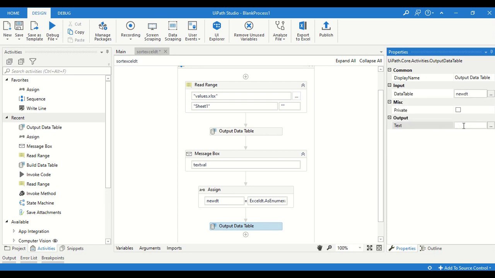Switch to Project tab
Screen dimensions: 495x278
tap(15, 248)
